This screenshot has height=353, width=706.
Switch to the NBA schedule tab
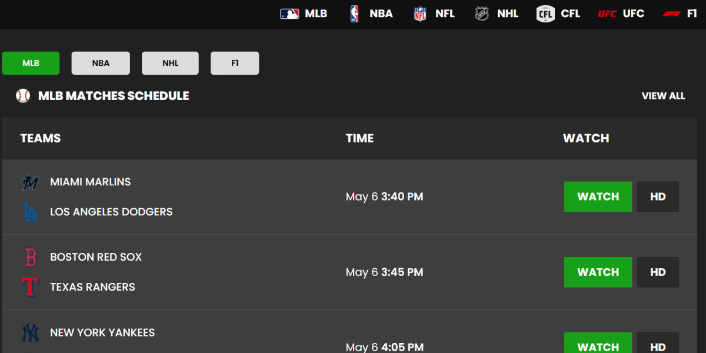pos(101,63)
